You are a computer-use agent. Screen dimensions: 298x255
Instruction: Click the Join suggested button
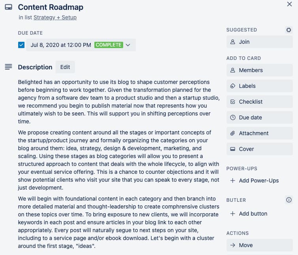pos(259,42)
